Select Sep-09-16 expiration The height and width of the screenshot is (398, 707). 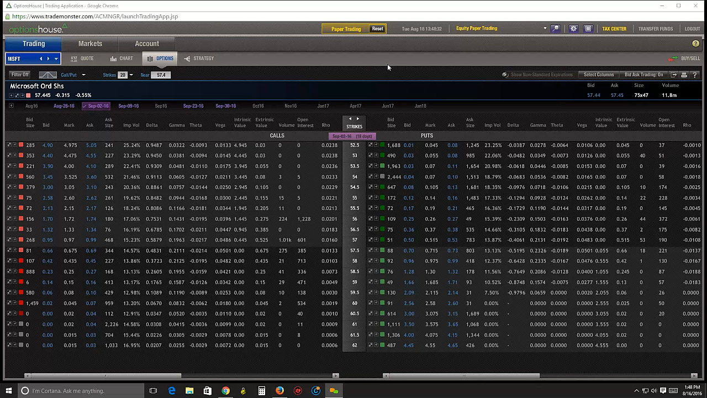pyautogui.click(x=128, y=106)
